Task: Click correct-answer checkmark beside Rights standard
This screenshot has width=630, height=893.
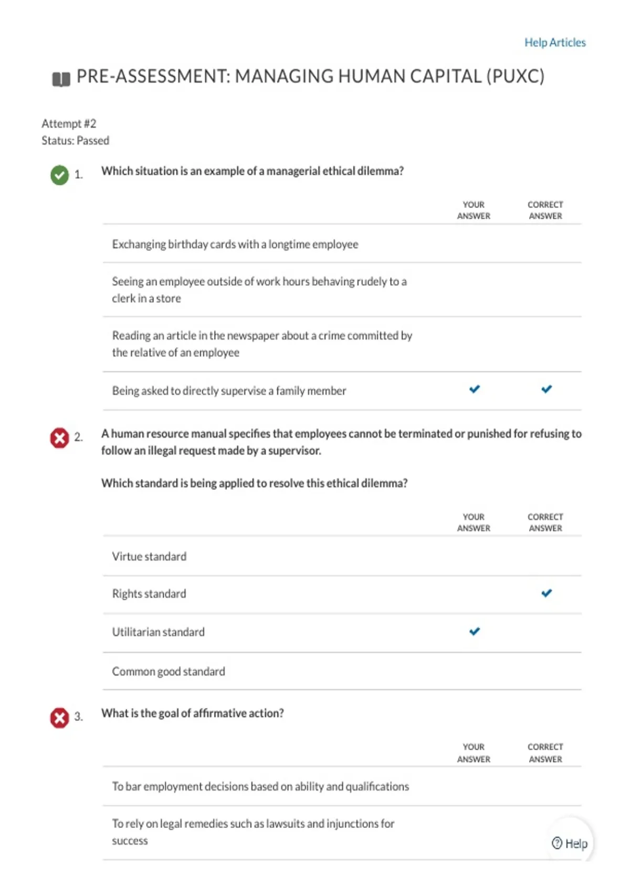Action: coord(547,593)
